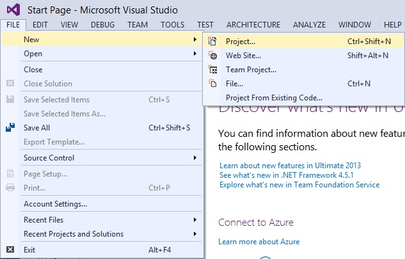Select Project From Existing Code
Image resolution: width=405 pixels, height=259 pixels.
click(x=274, y=98)
